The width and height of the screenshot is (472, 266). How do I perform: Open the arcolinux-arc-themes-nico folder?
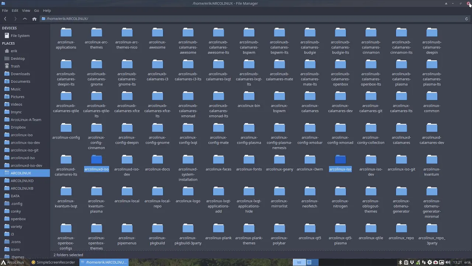tap(127, 38)
